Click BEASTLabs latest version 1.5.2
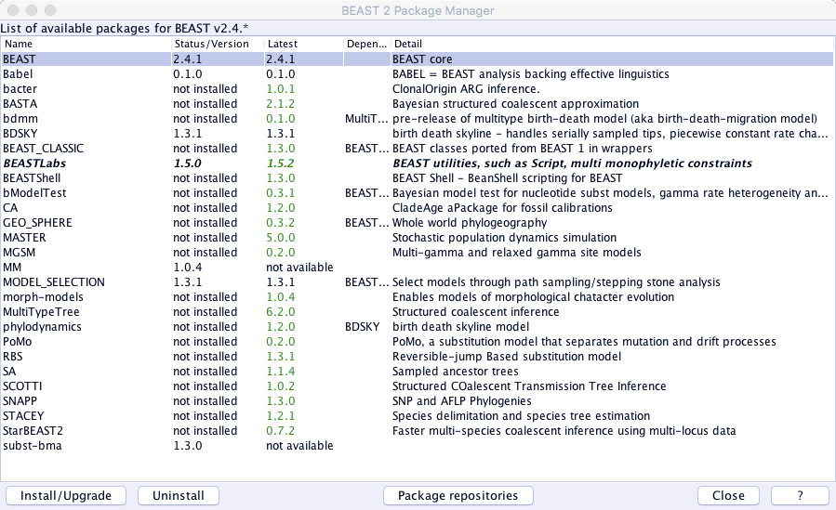Image resolution: width=836 pixels, height=510 pixels. pos(281,163)
